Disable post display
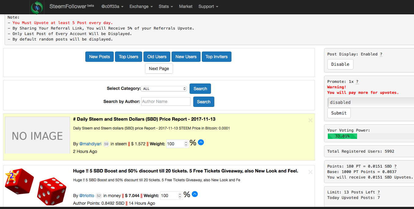Screen dimensions: 414x209 click(x=340, y=64)
